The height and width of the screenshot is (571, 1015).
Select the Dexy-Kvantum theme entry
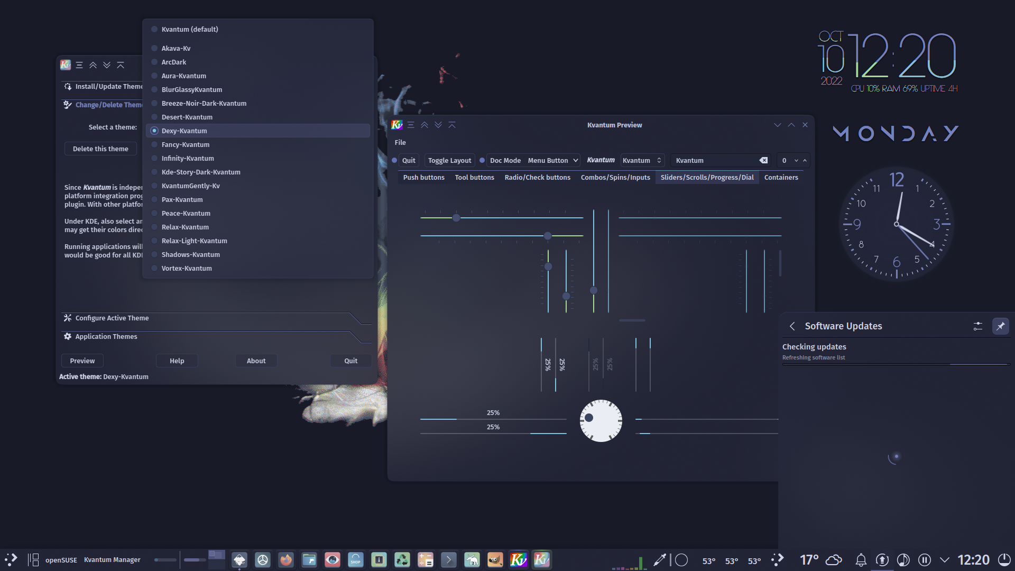point(258,131)
